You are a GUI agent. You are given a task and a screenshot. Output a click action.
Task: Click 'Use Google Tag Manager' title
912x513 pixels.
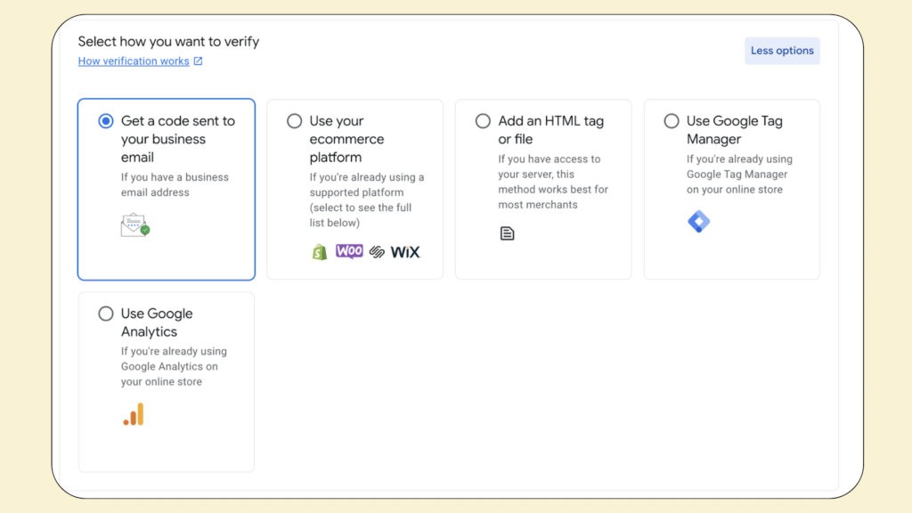pos(735,130)
